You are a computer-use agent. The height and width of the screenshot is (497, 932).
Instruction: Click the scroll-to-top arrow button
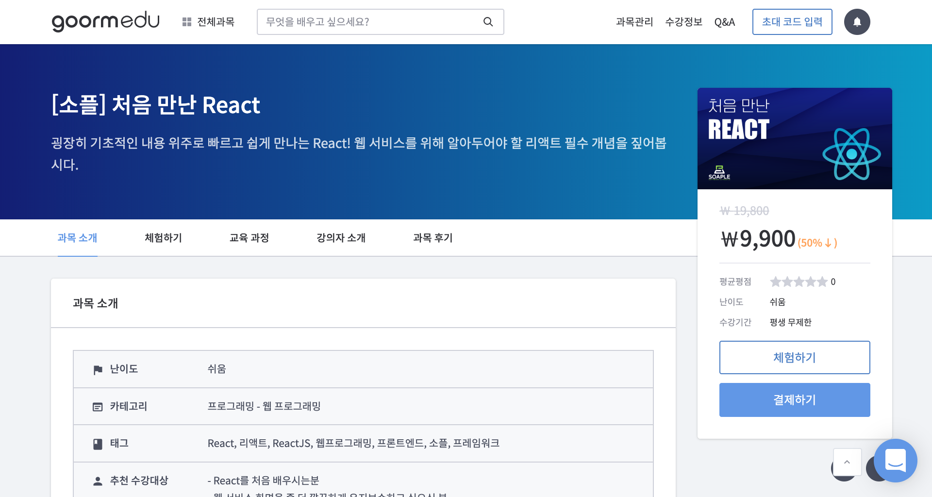847,462
